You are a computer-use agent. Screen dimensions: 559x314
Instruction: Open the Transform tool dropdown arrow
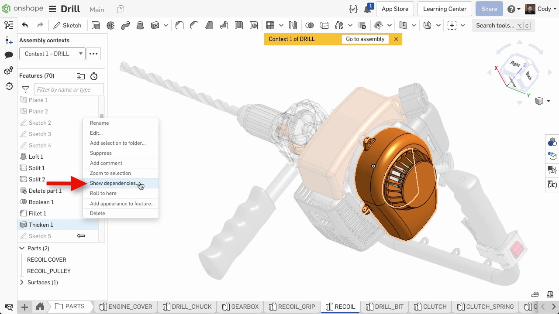350,25
